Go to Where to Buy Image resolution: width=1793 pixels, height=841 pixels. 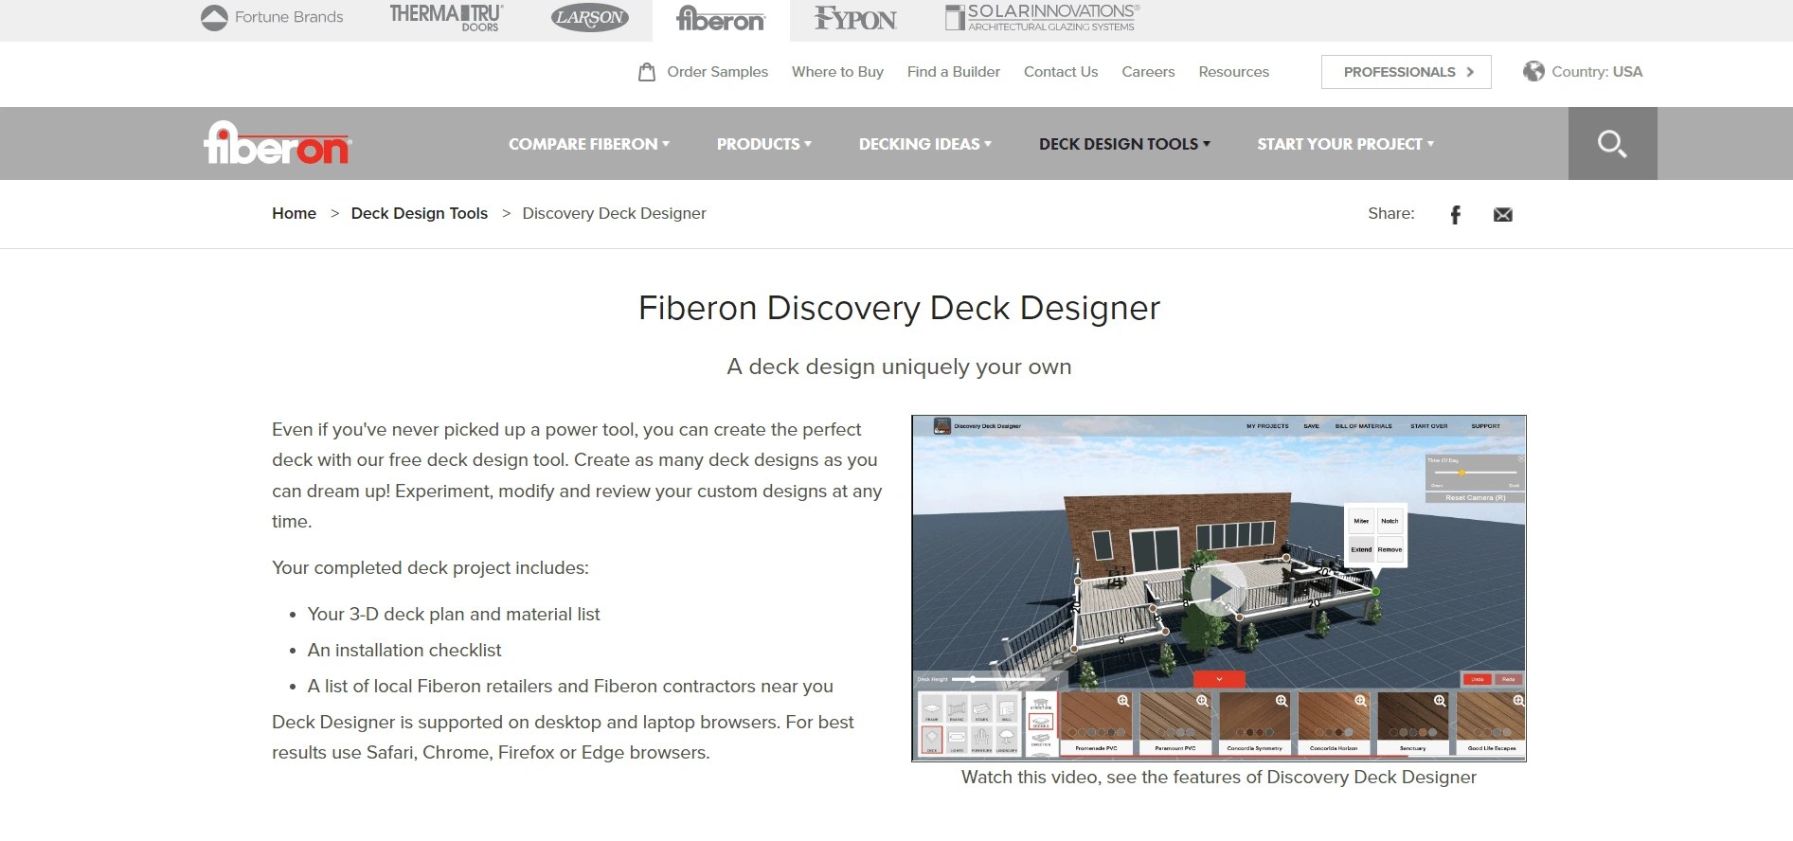(x=837, y=72)
